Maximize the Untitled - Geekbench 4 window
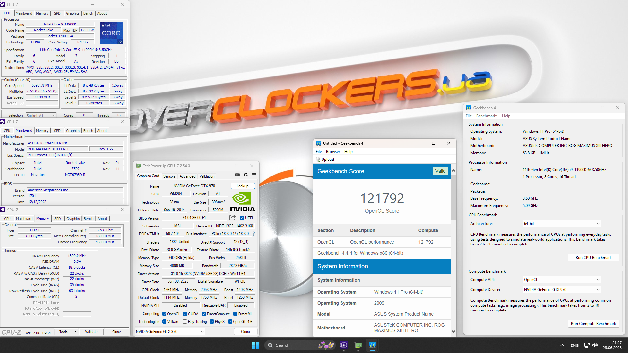This screenshot has width=628, height=353. (x=434, y=143)
